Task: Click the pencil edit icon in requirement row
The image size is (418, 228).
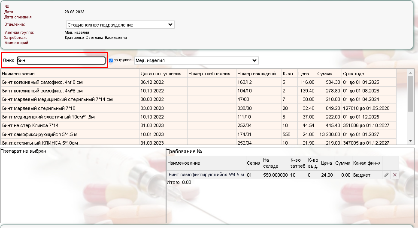Action: tap(386, 175)
